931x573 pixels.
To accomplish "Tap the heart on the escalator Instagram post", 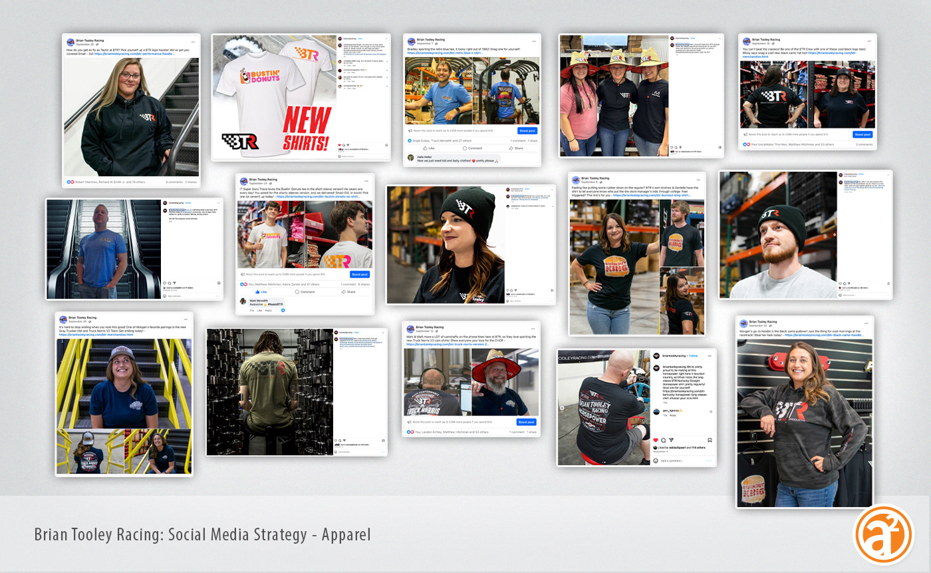I will click(x=165, y=284).
